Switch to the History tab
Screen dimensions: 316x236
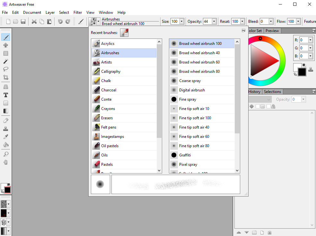pyautogui.click(x=255, y=92)
